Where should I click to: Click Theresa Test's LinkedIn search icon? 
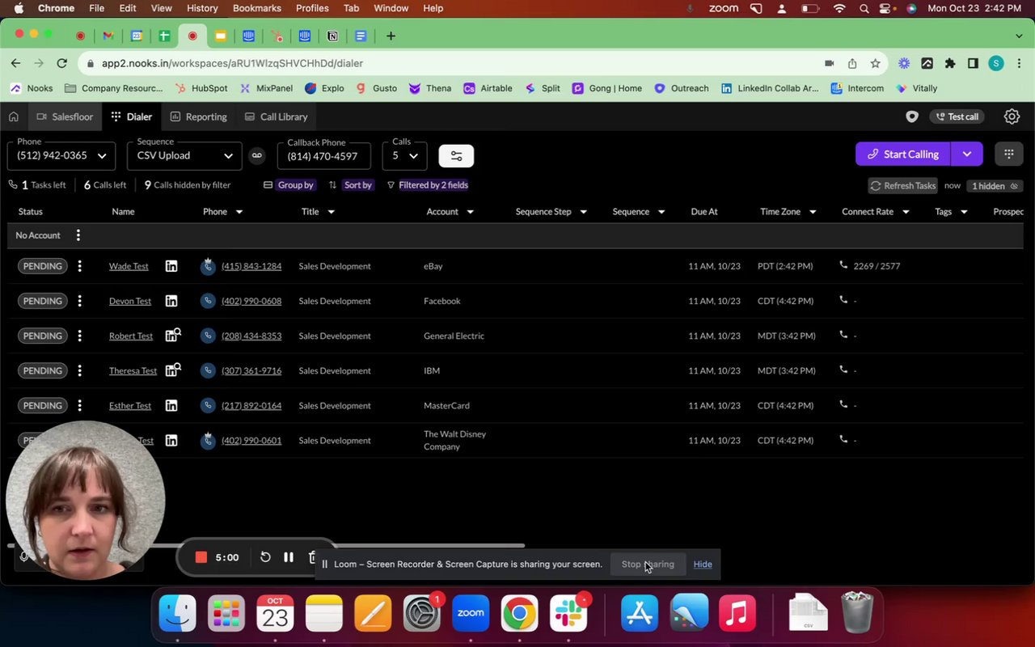[x=173, y=370]
